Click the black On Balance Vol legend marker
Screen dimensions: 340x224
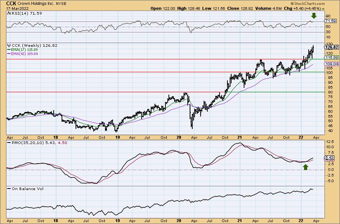coord(9,189)
